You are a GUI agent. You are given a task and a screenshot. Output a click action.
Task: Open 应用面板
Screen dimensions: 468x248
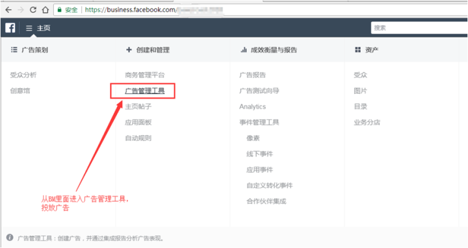point(138,122)
